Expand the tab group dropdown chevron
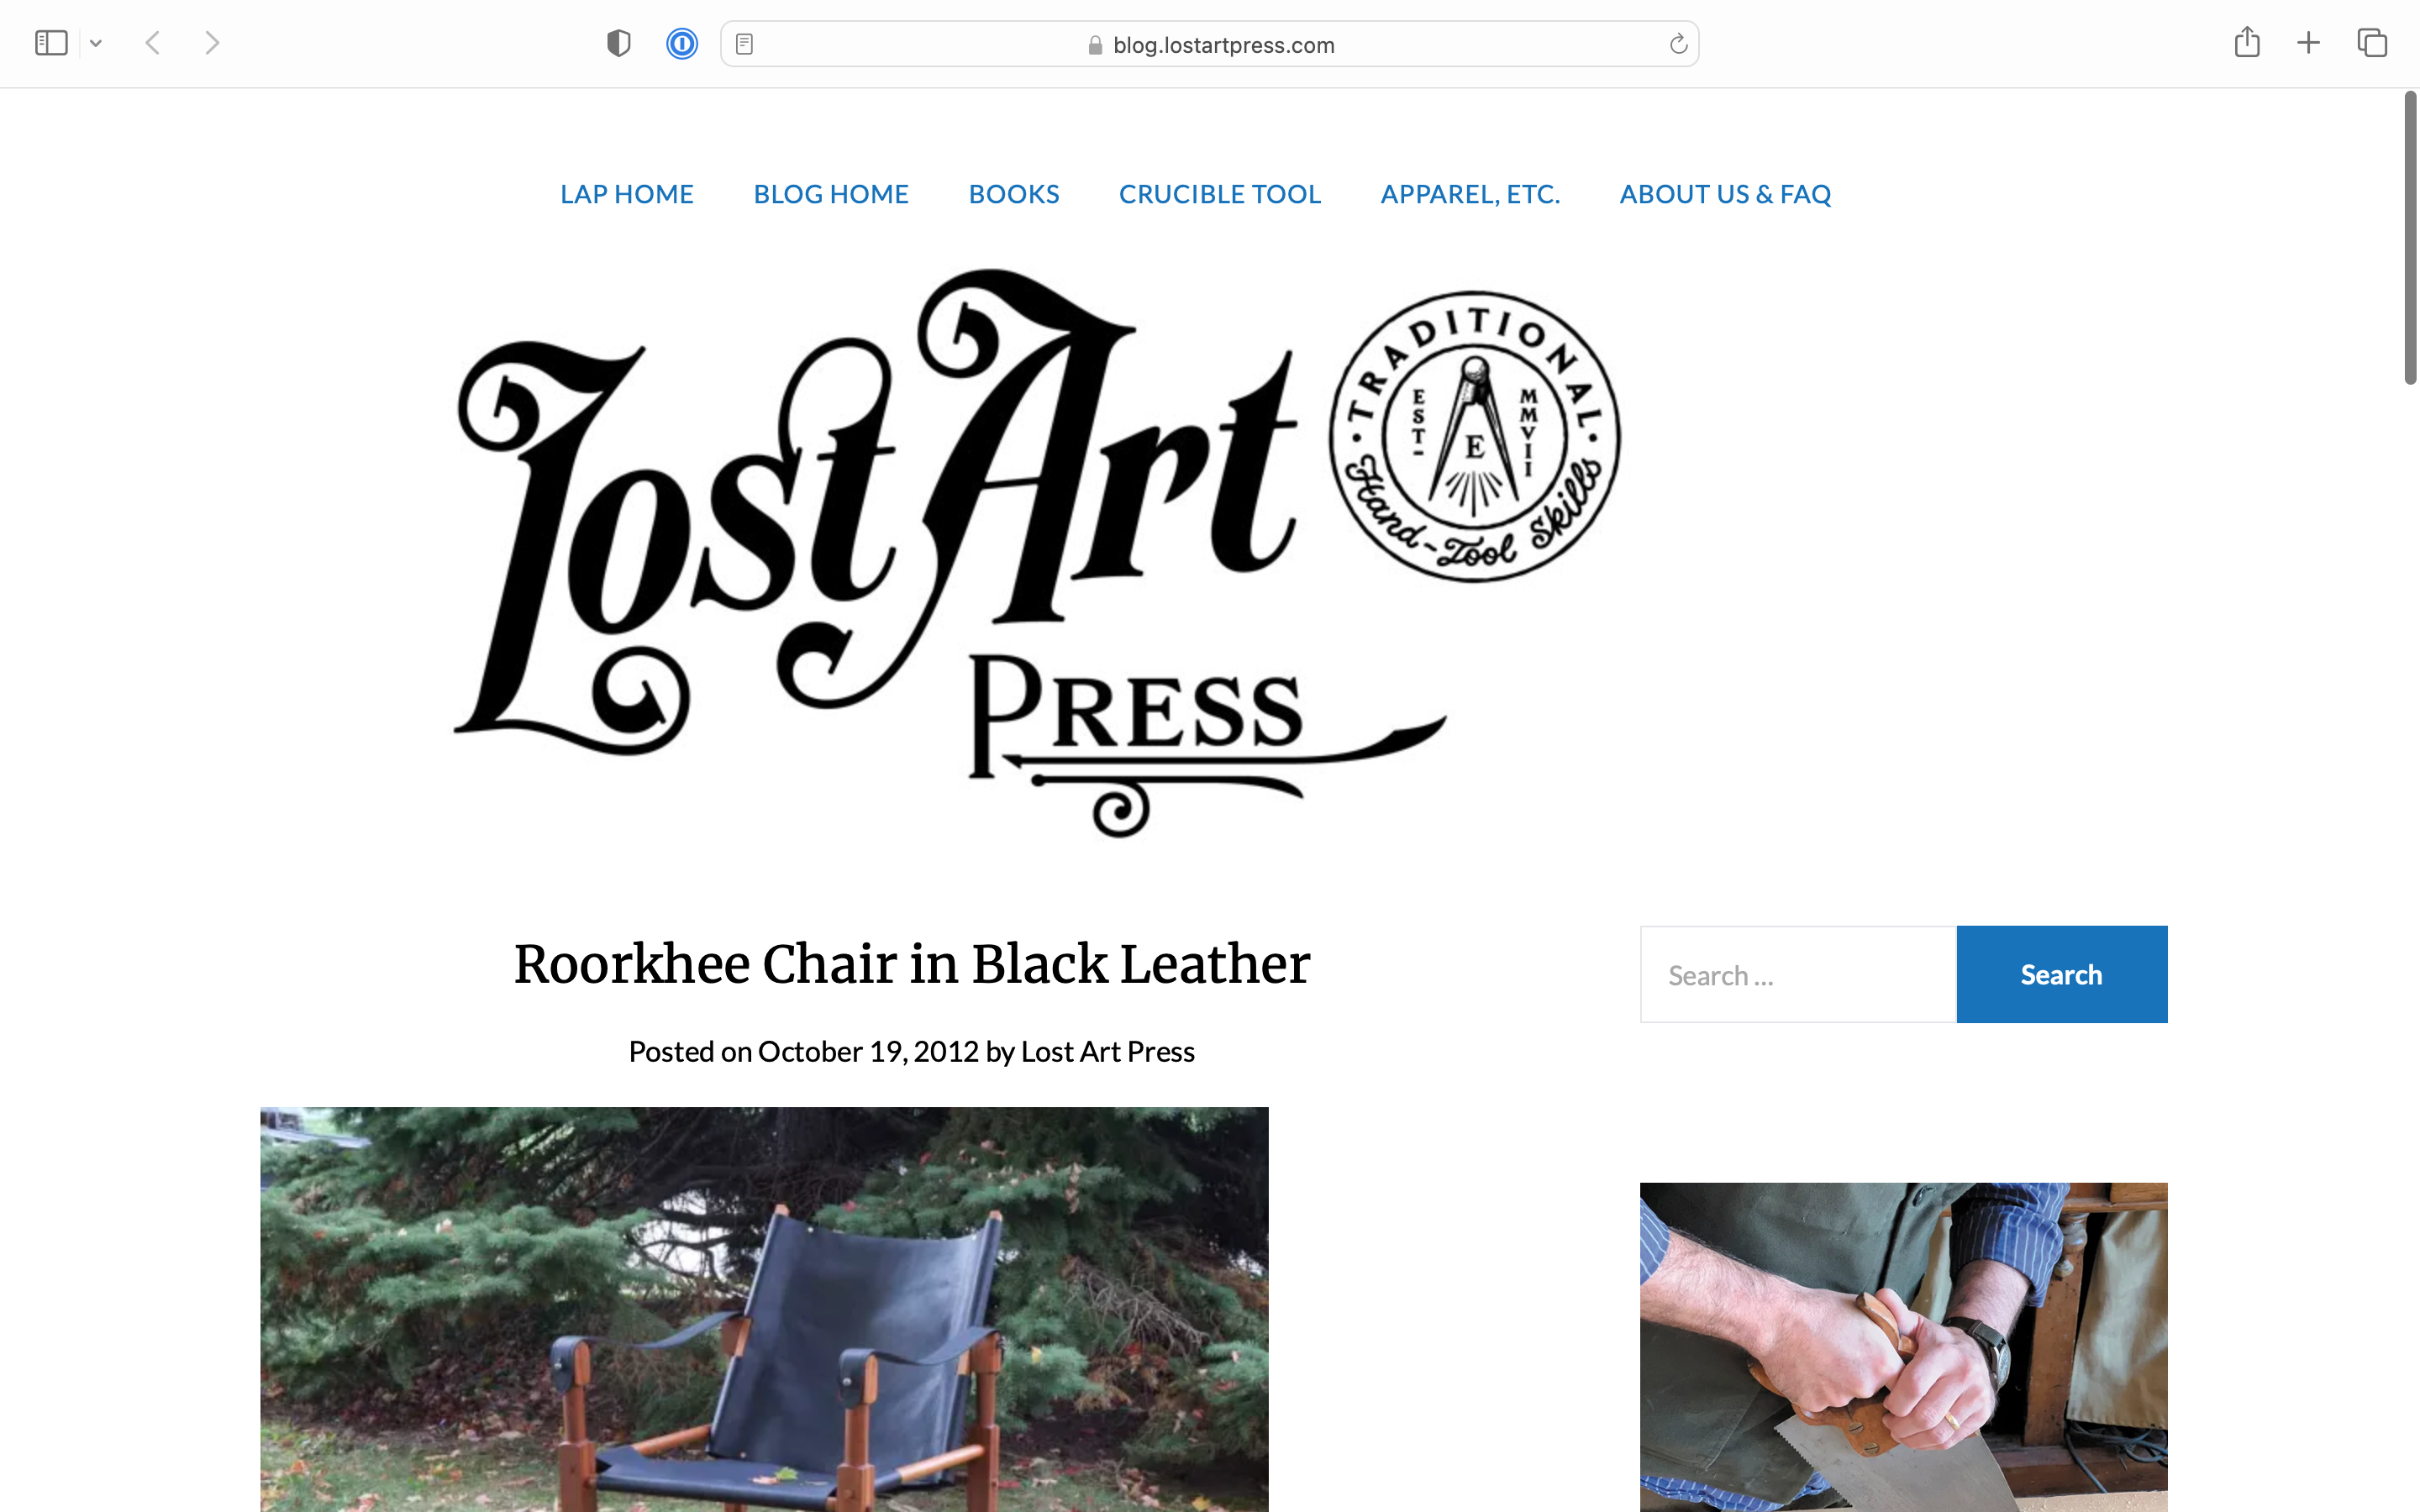 (x=96, y=43)
